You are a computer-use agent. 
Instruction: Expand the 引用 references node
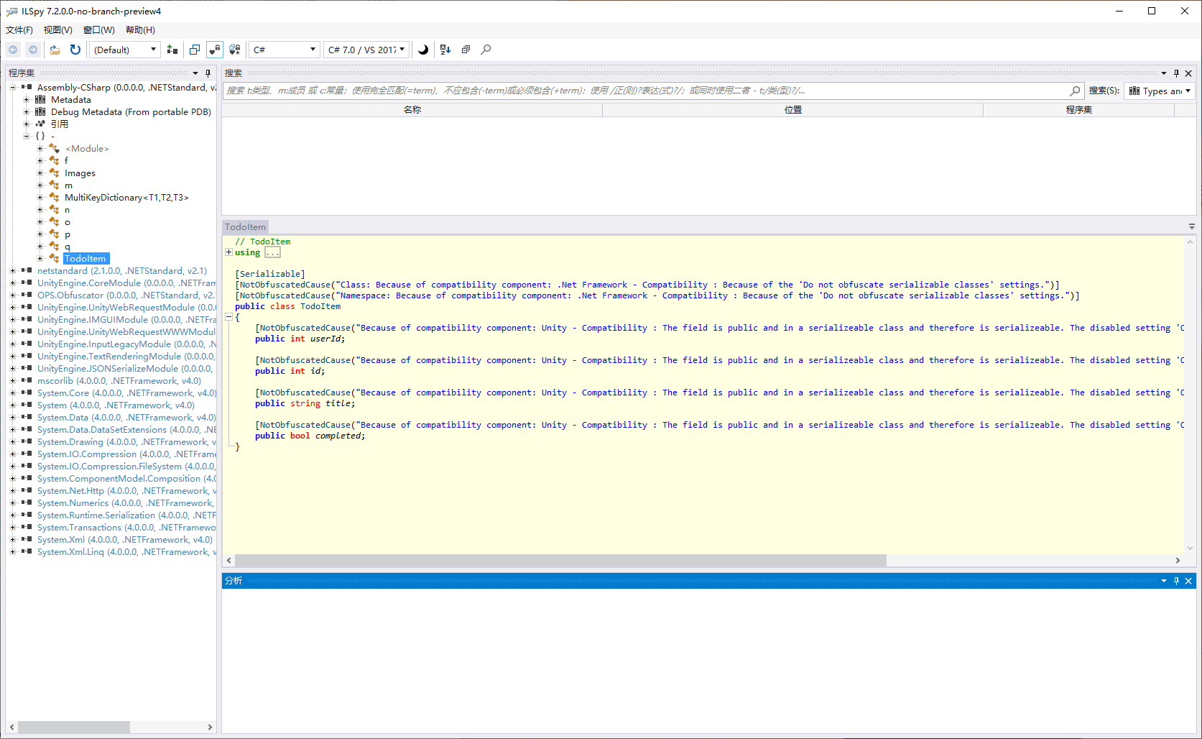27,124
